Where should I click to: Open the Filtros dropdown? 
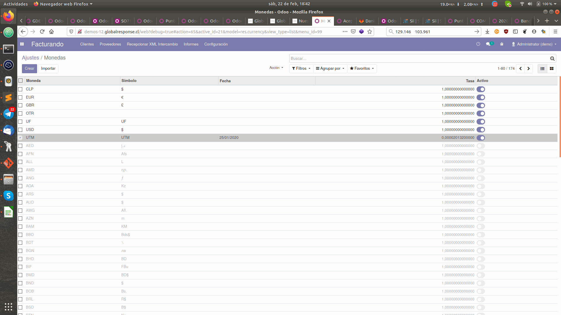301,69
